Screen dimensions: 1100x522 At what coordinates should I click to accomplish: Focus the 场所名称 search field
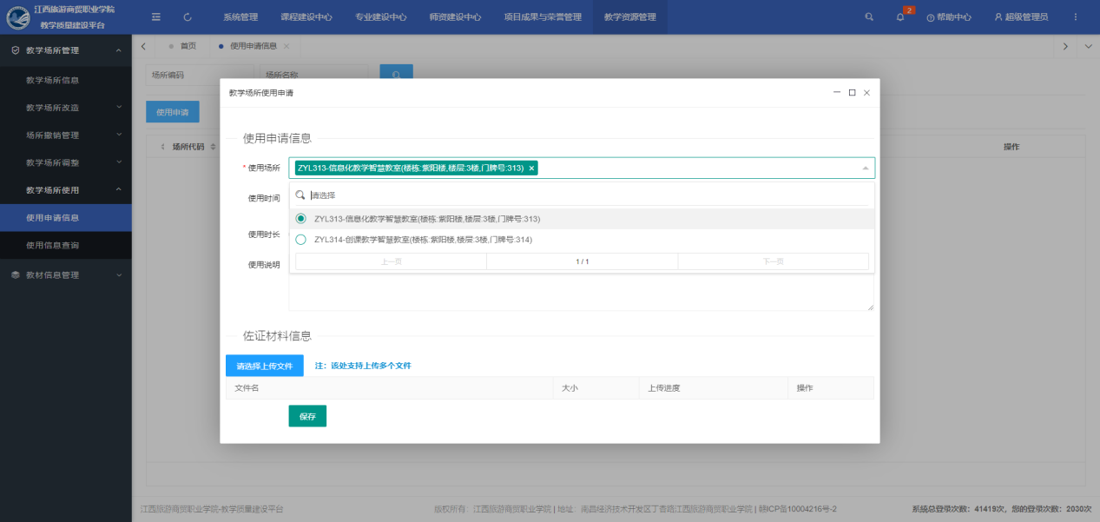313,76
